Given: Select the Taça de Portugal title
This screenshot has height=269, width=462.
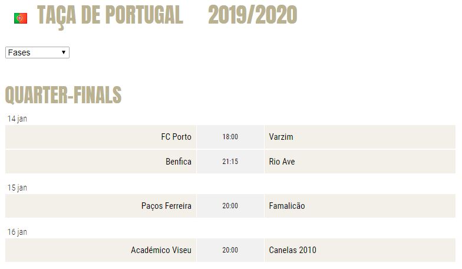Looking at the screenshot, I should coord(110,15).
